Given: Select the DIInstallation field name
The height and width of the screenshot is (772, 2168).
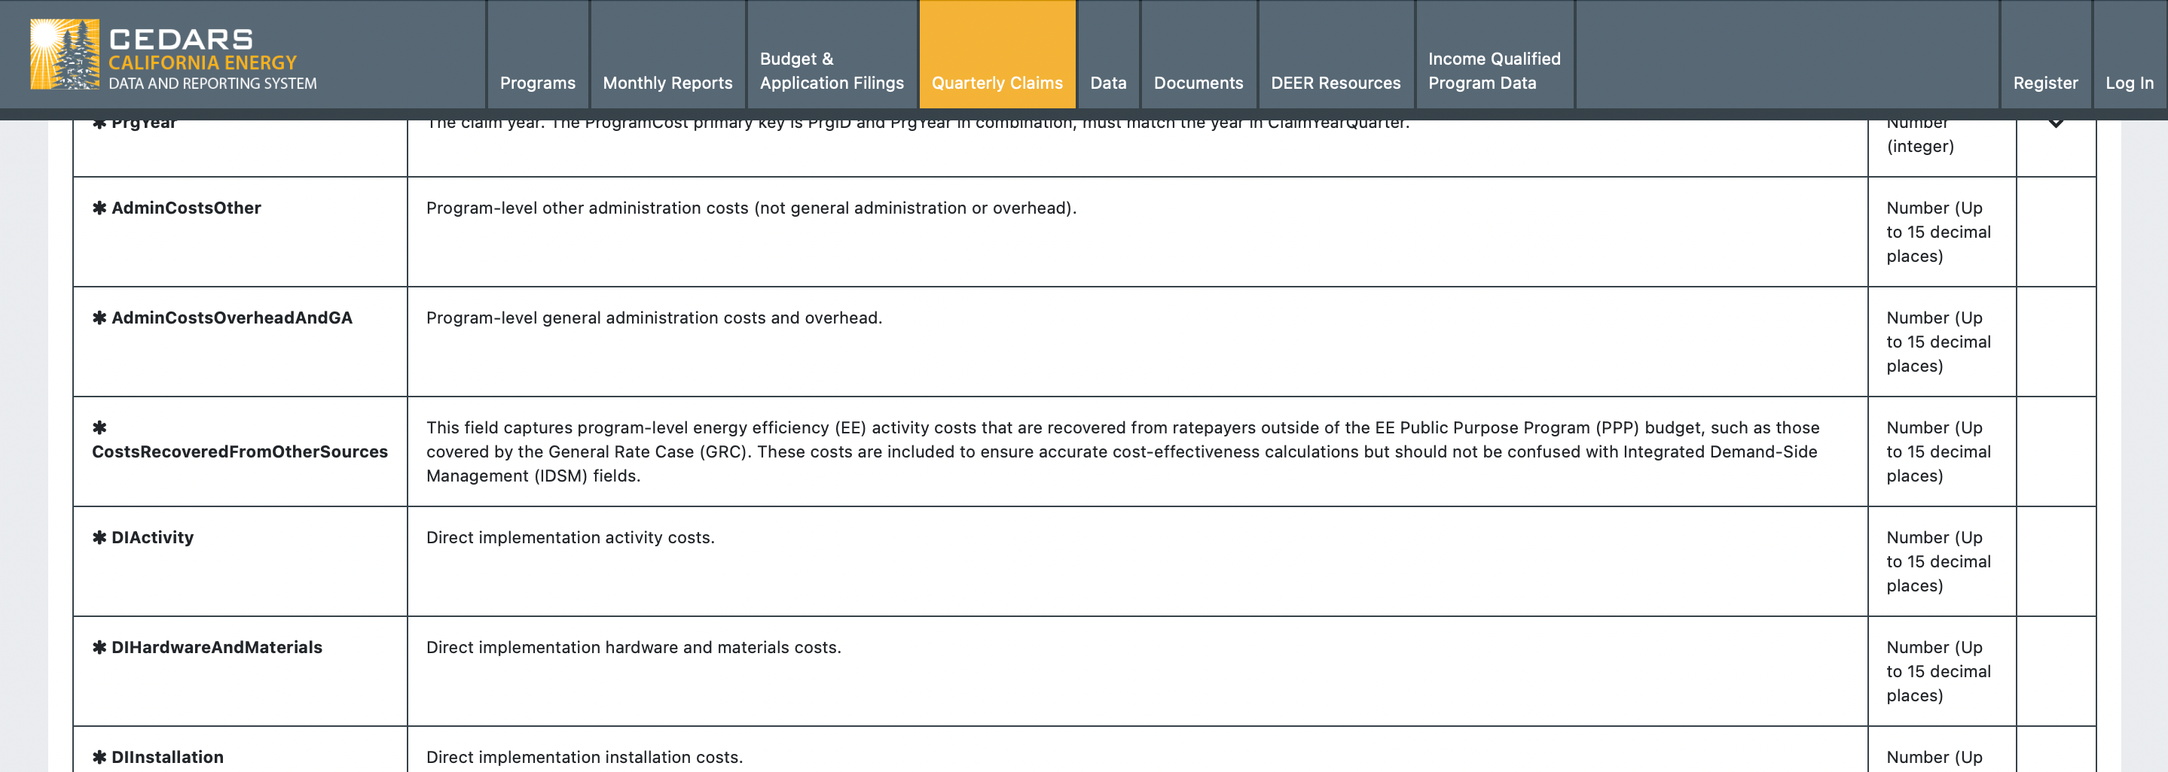Looking at the screenshot, I should pos(167,757).
